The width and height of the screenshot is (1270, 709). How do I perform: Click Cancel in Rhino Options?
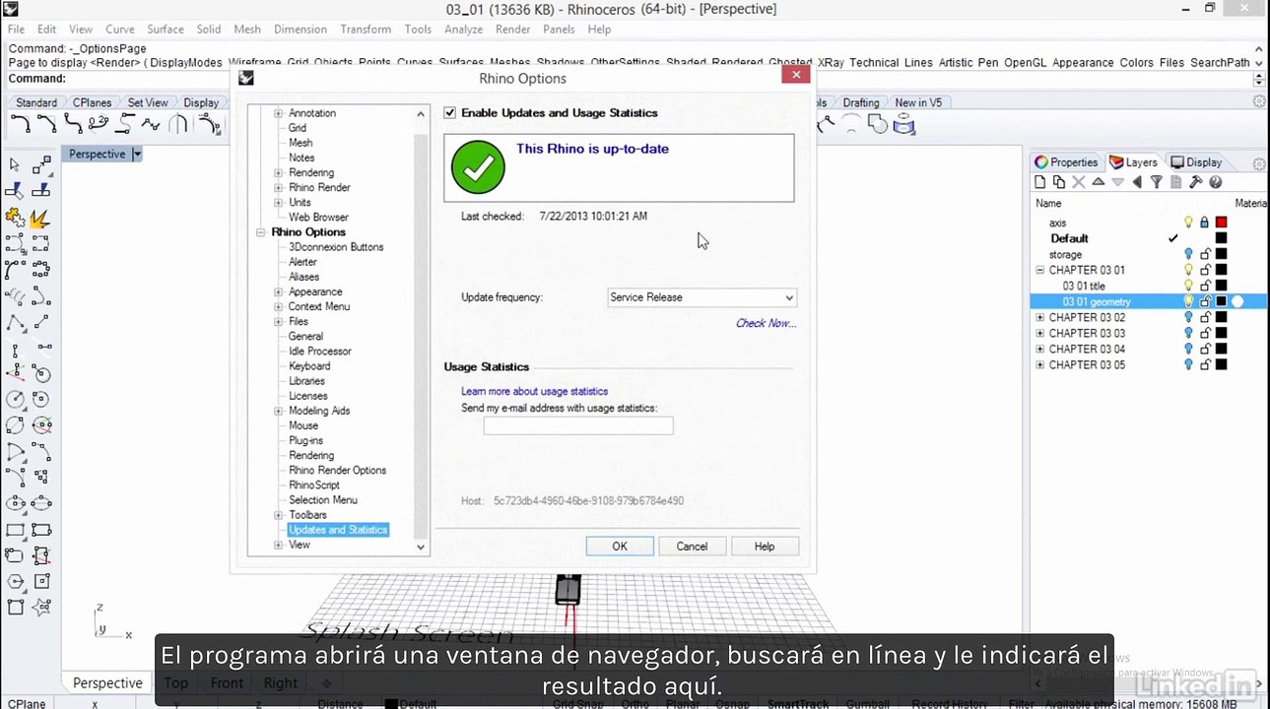(x=692, y=547)
